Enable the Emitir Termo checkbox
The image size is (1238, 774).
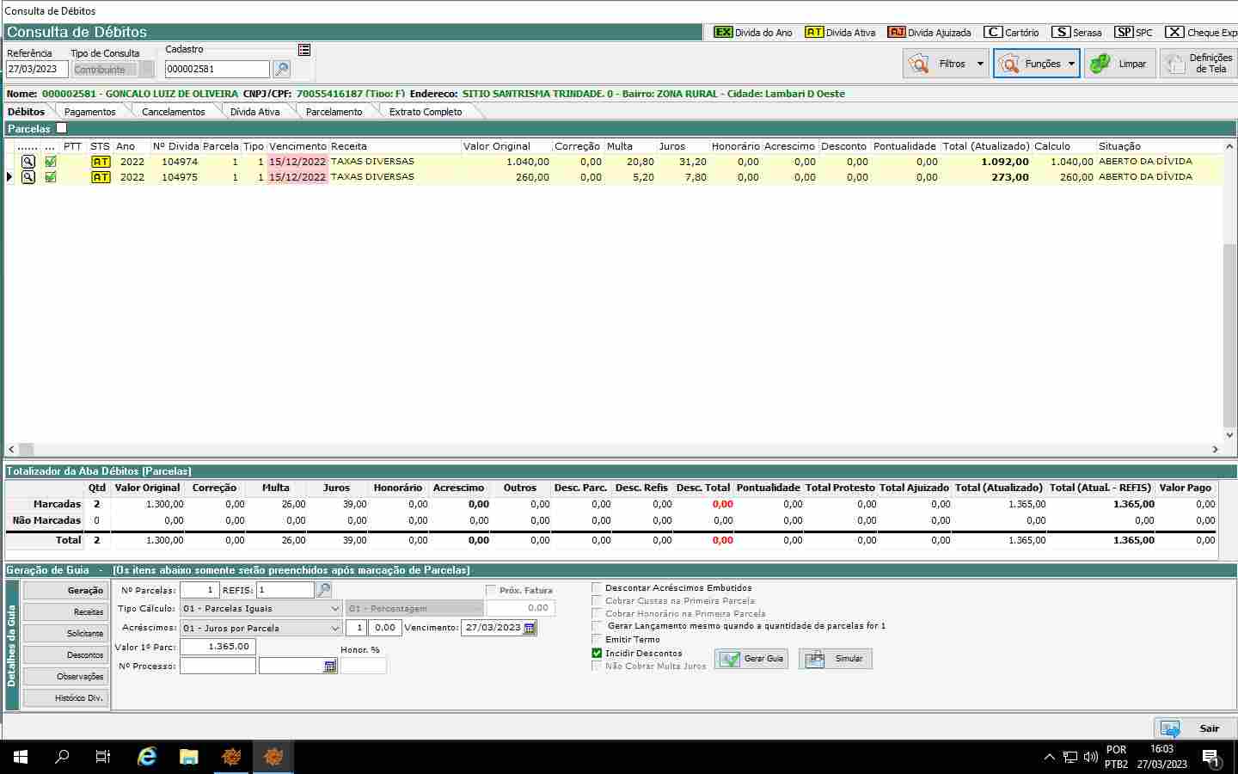click(x=597, y=639)
